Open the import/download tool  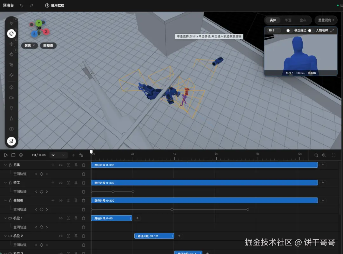11,129
